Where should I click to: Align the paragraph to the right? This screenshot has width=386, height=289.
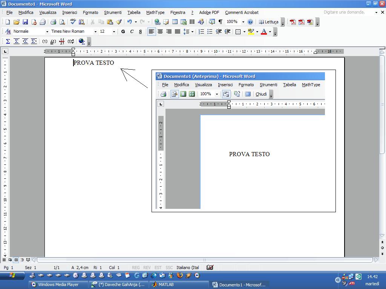pos(168,32)
